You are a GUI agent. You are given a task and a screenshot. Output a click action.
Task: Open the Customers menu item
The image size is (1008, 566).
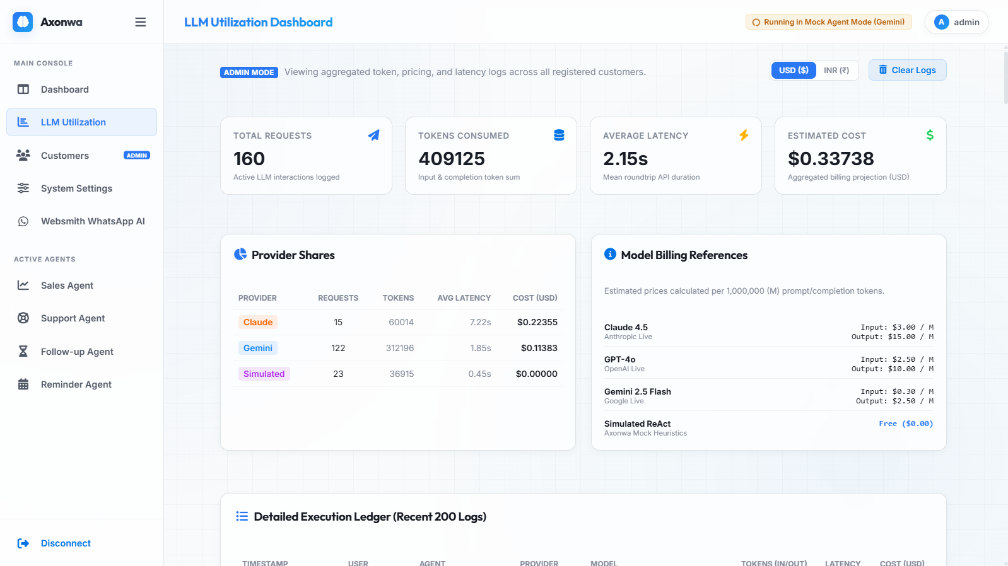[x=82, y=156]
